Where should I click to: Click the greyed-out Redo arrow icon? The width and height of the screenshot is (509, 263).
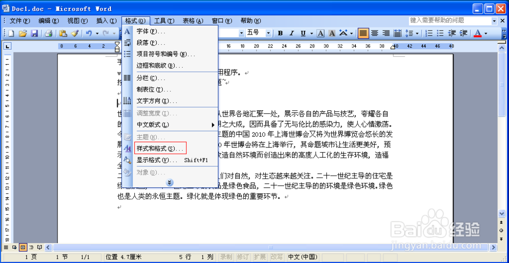point(106,34)
